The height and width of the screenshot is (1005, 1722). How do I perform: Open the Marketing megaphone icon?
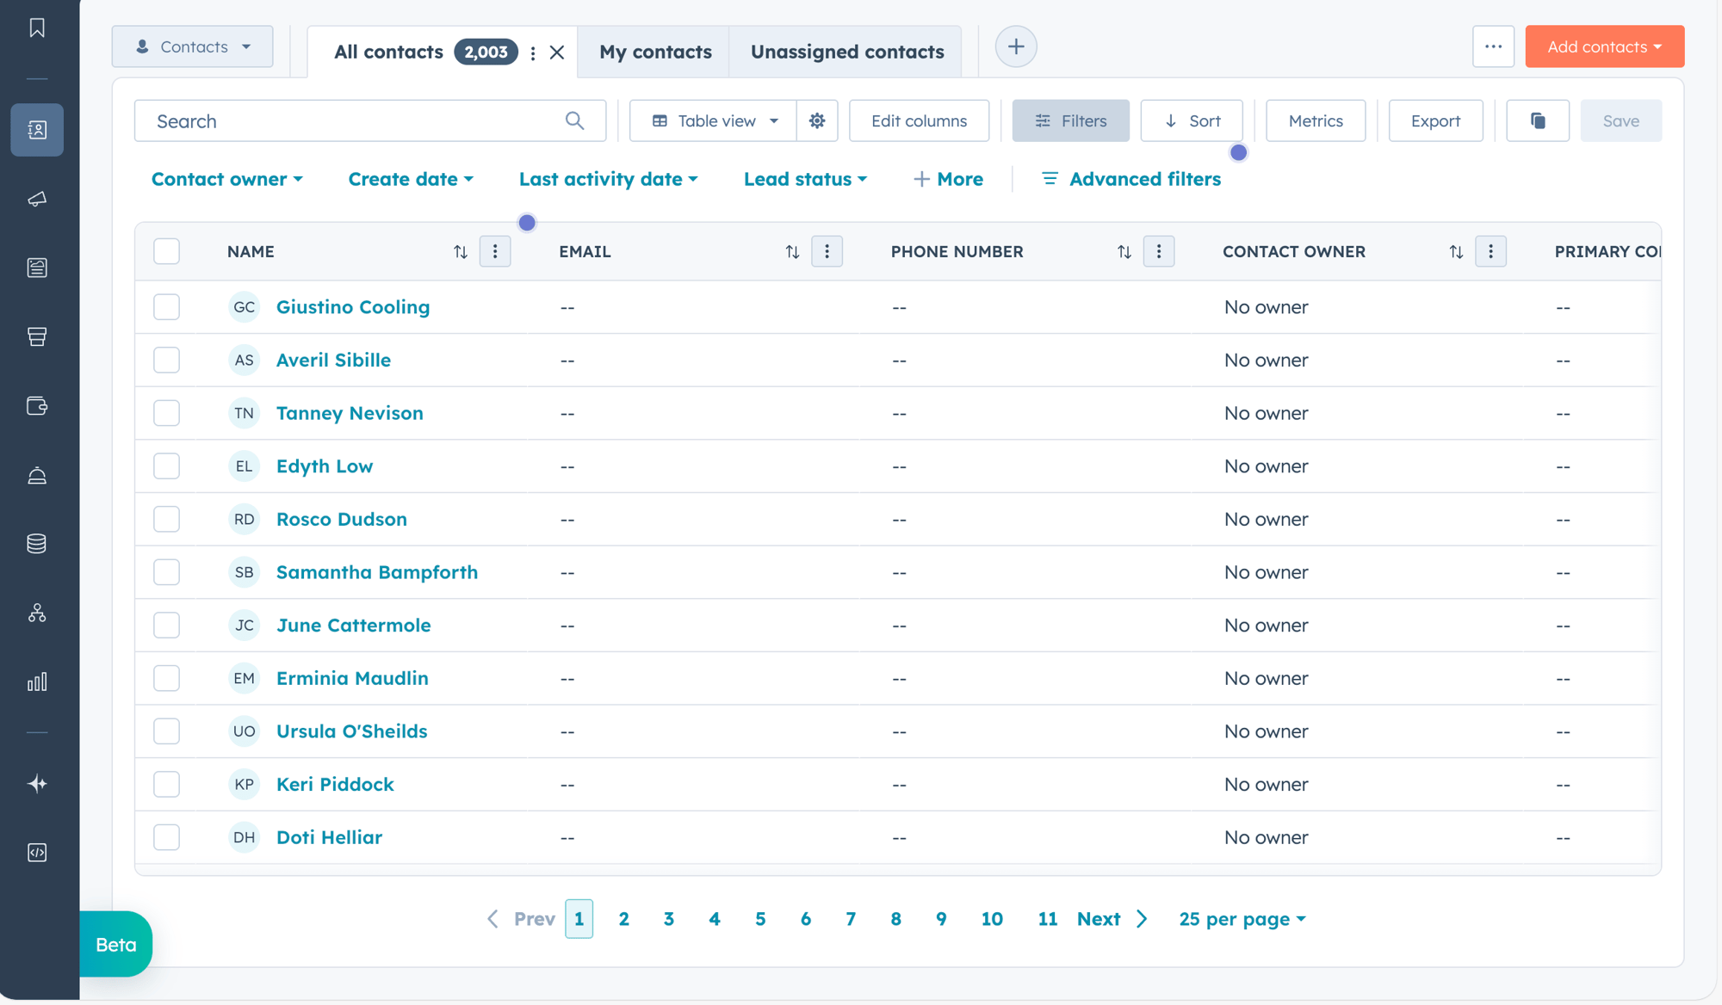pyautogui.click(x=36, y=200)
